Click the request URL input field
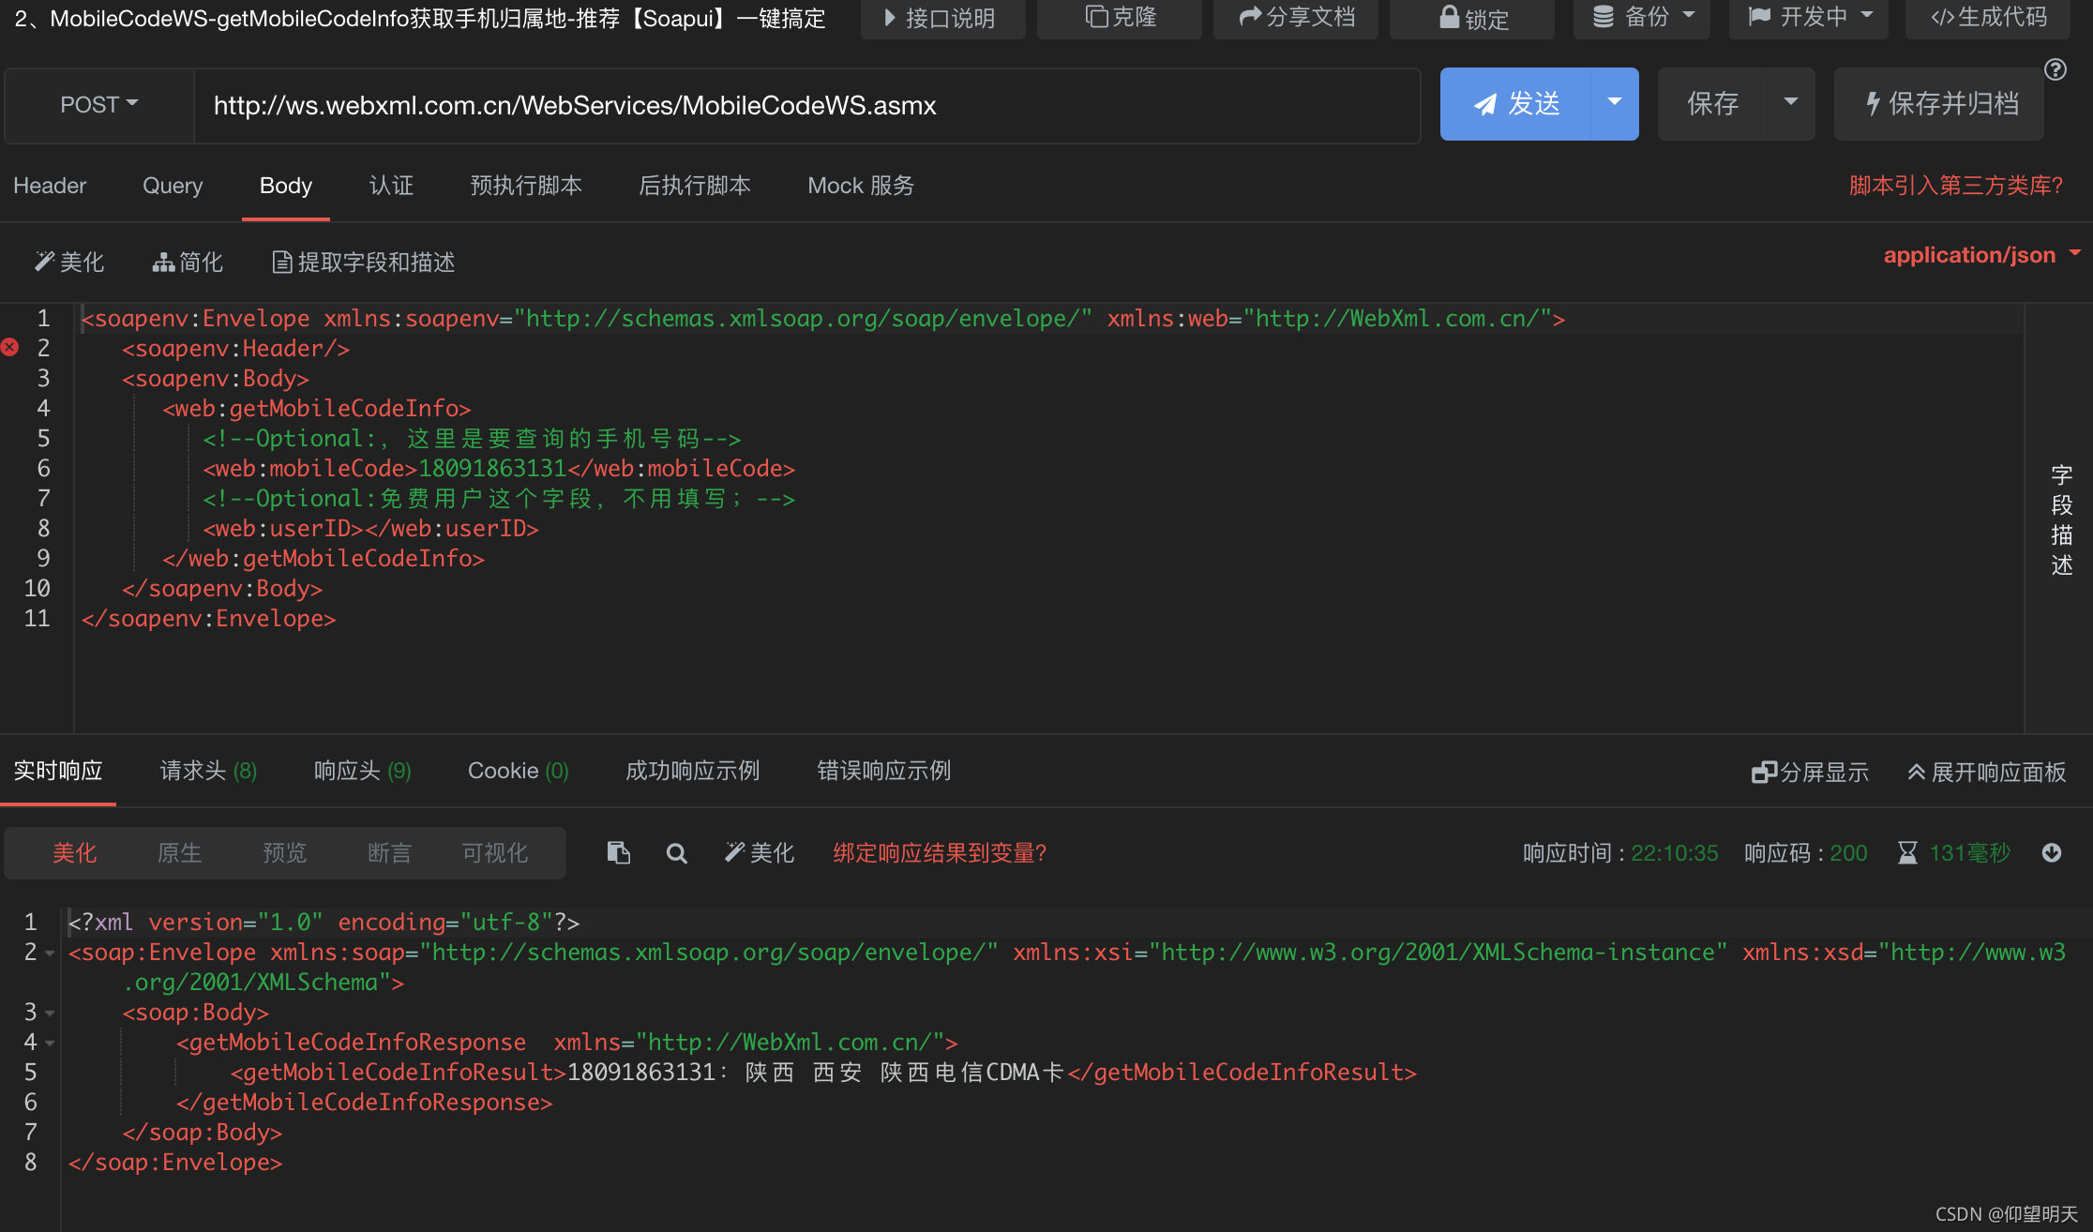 coord(806,105)
